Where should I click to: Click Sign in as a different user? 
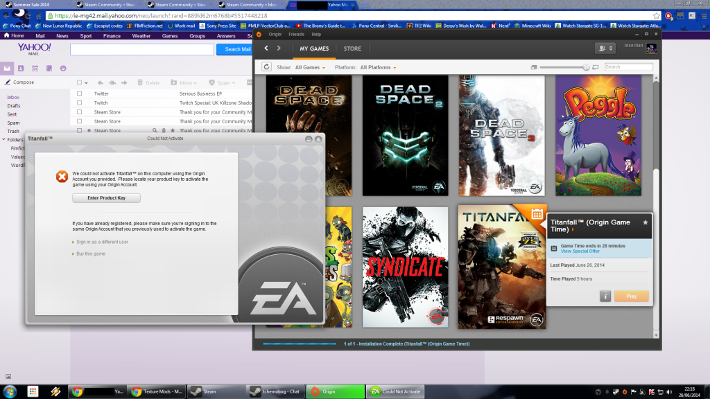pyautogui.click(x=103, y=242)
